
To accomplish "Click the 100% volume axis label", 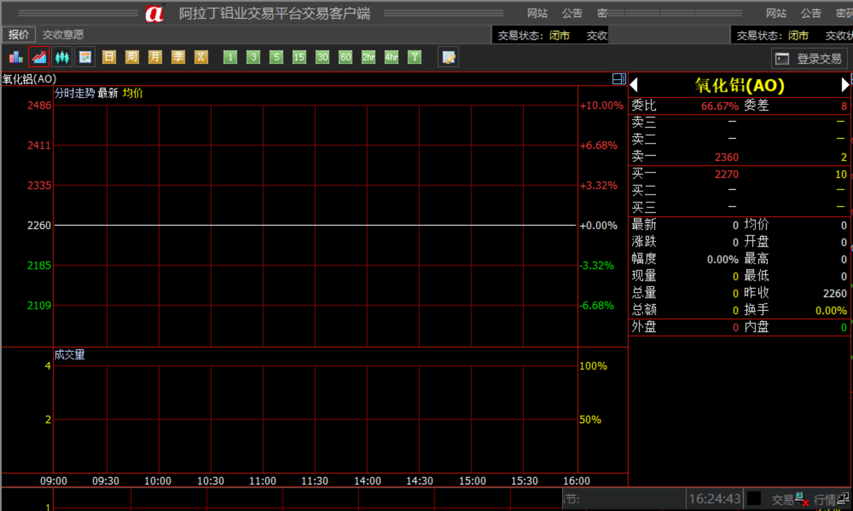I will [593, 366].
